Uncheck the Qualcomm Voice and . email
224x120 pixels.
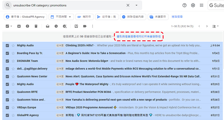(7, 100)
